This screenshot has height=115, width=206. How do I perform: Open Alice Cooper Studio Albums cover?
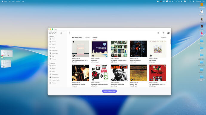click(158, 73)
